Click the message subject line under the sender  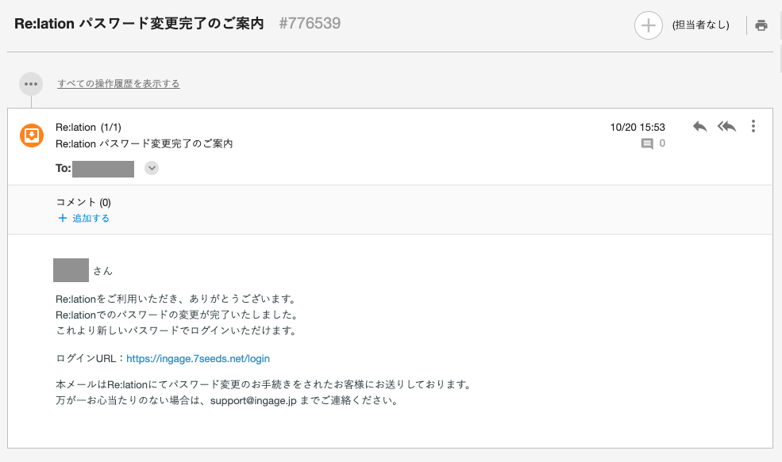click(x=144, y=144)
